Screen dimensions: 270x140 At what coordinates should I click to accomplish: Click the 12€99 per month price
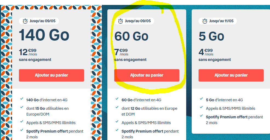click(28, 52)
